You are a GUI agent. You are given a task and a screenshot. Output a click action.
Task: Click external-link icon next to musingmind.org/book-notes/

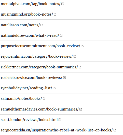[55, 14]
